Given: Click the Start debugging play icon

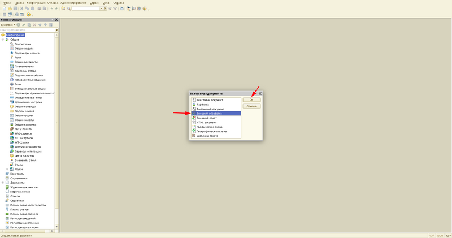Looking at the screenshot, I should (x=28, y=15).
